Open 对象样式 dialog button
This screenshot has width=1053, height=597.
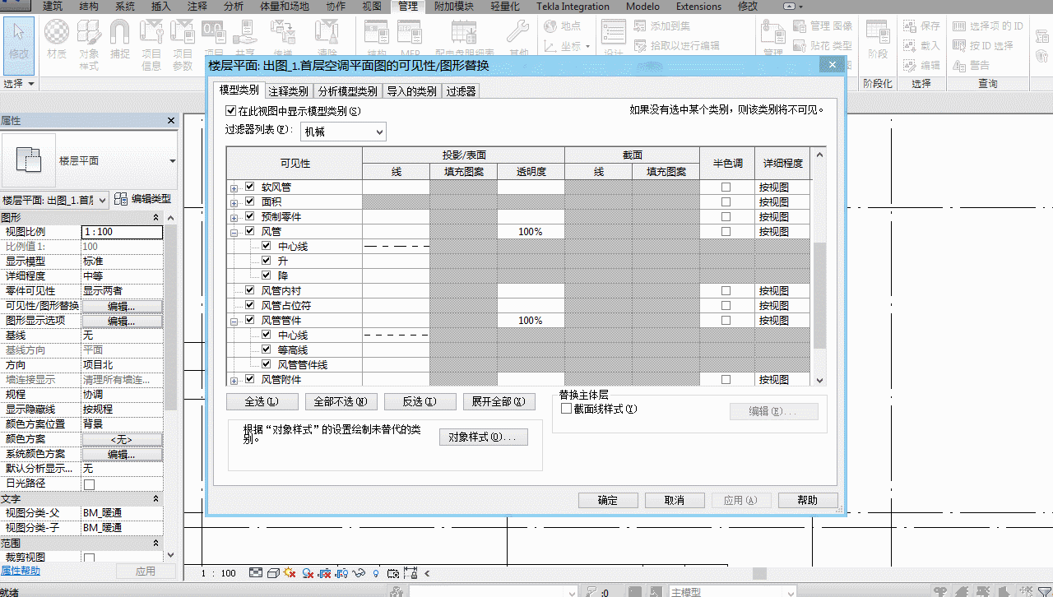[484, 437]
